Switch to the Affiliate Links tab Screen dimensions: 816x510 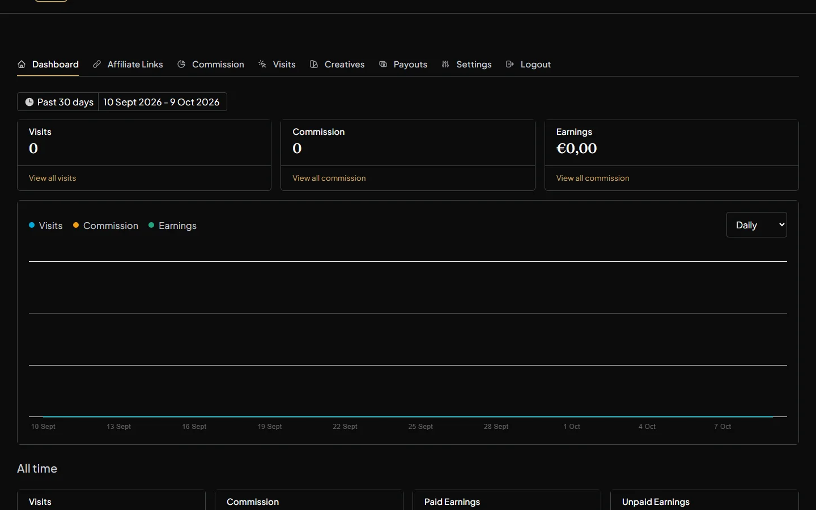(128, 65)
